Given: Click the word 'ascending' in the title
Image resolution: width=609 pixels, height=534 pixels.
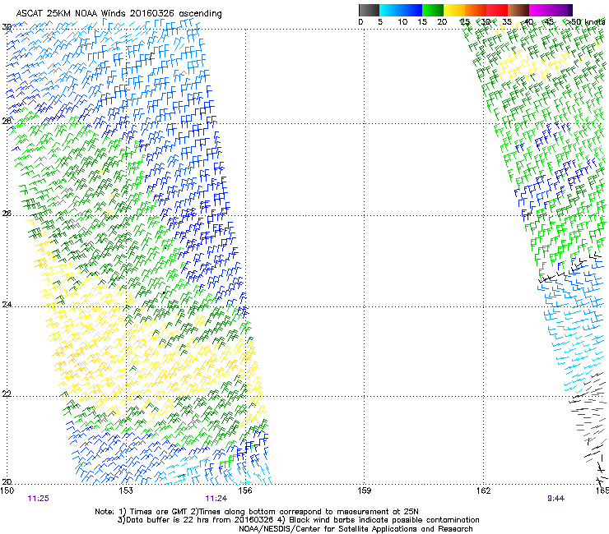Looking at the screenshot, I should click(x=201, y=14).
